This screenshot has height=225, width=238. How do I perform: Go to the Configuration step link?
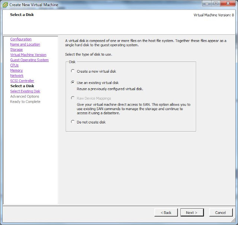point(21,39)
